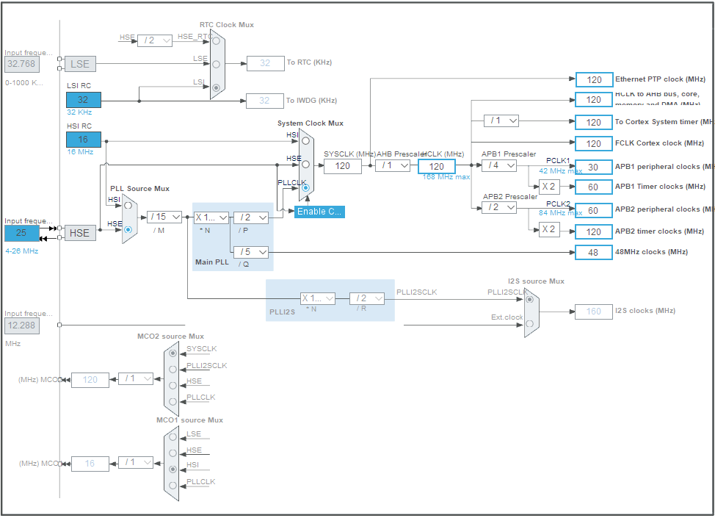
Task: Edit the HCLK value field
Action: pyautogui.click(x=436, y=167)
